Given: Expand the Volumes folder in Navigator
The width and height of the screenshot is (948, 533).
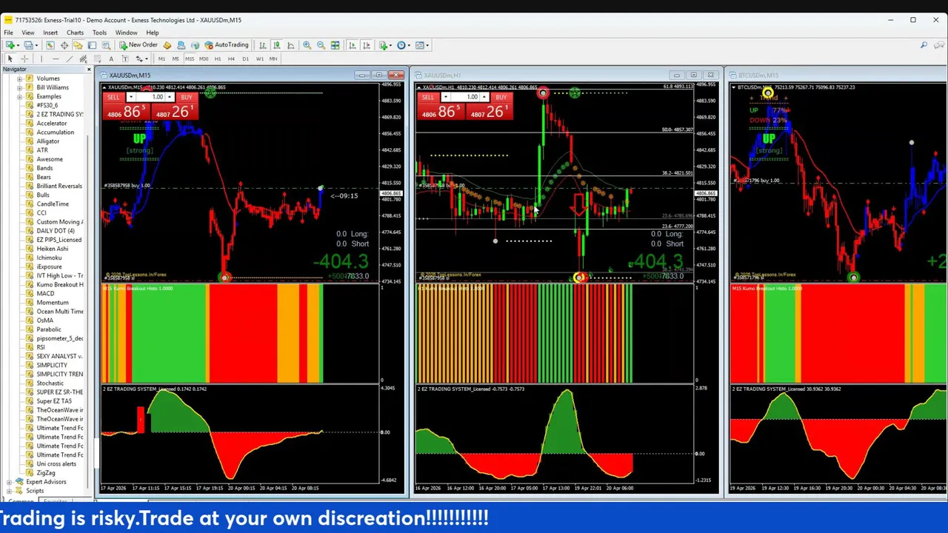Looking at the screenshot, I should tap(20, 78).
